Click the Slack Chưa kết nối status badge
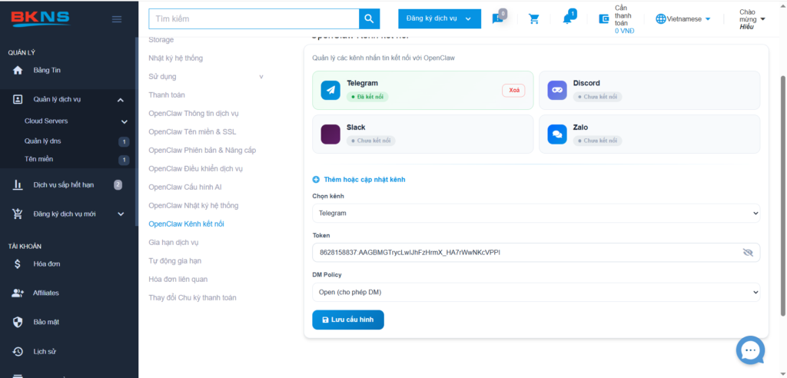Screen dimensions: 787x378 (371, 141)
